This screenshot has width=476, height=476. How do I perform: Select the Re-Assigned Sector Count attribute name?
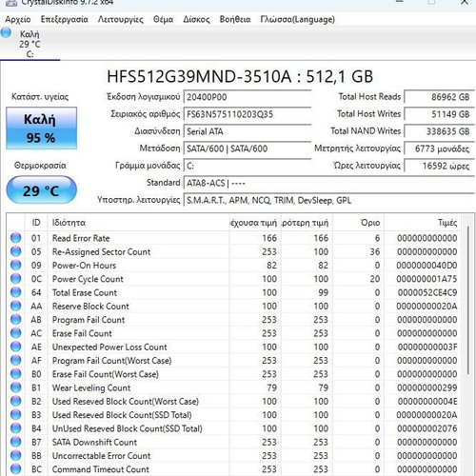pyautogui.click(x=101, y=251)
